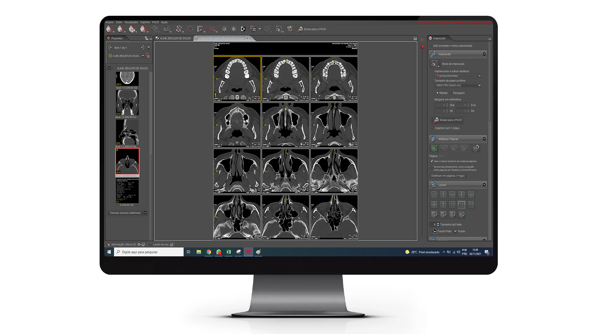Click the brightness window level icon
Viewport: 594px width, 334px height.
224,29
